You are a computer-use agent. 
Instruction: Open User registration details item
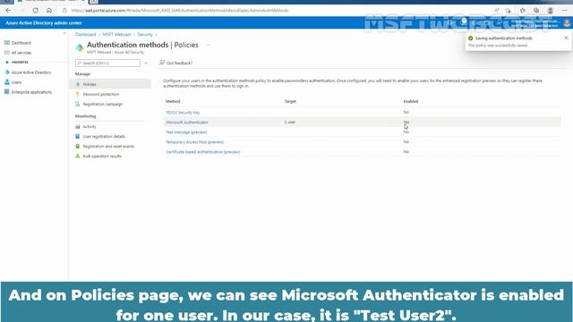[104, 137]
